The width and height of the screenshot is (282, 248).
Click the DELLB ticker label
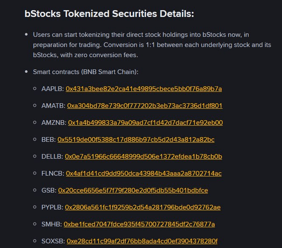(x=52, y=157)
